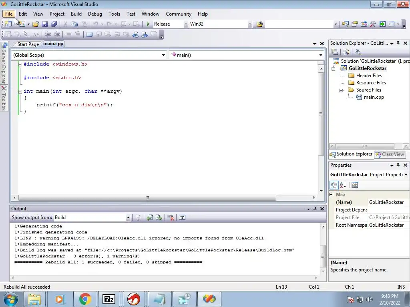Click the Find in Files binoculars icon
The image size is (410, 307).
(x=259, y=24)
